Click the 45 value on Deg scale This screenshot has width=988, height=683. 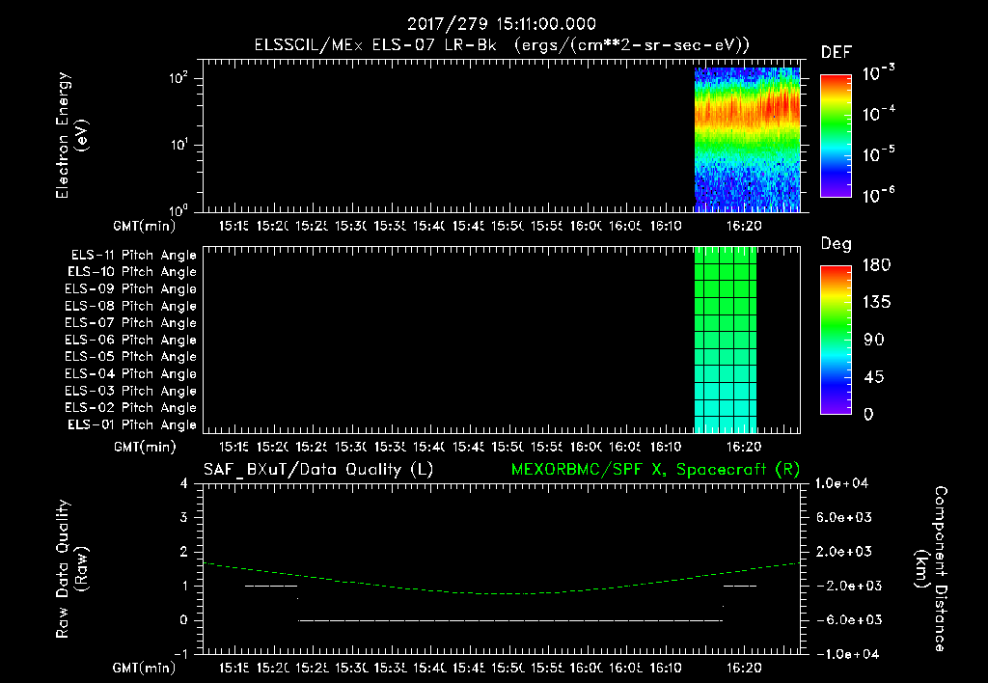pos(874,377)
